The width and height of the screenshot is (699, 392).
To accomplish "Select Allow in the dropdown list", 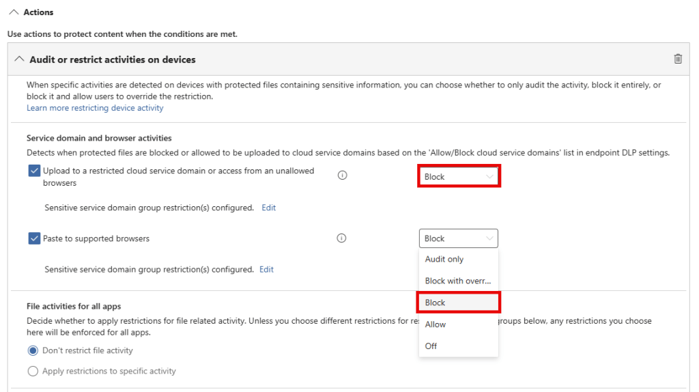I will tap(436, 324).
